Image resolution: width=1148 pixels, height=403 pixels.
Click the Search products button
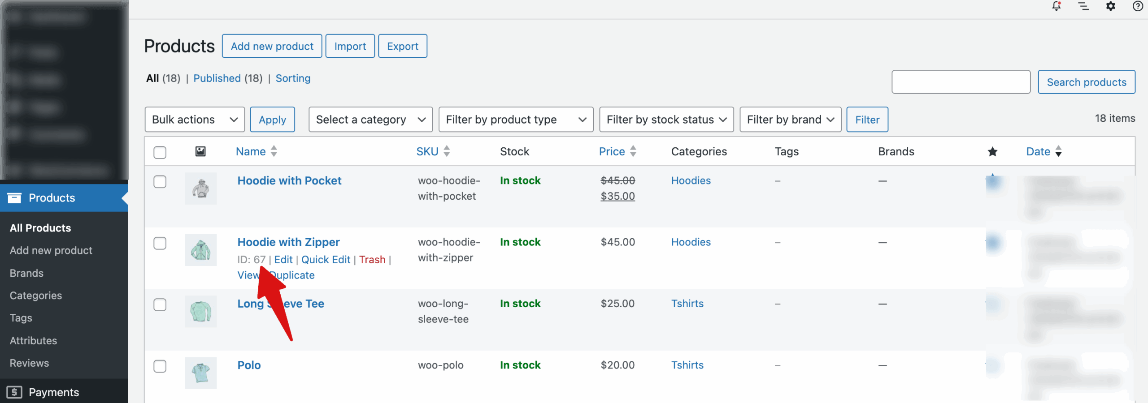1087,82
